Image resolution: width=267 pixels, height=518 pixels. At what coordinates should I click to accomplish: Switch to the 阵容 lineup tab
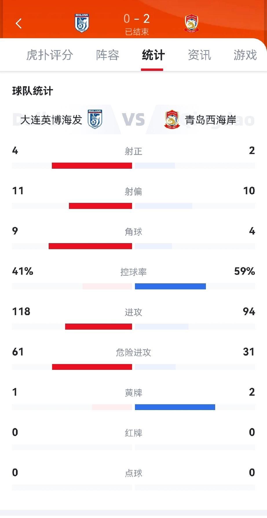tap(107, 55)
